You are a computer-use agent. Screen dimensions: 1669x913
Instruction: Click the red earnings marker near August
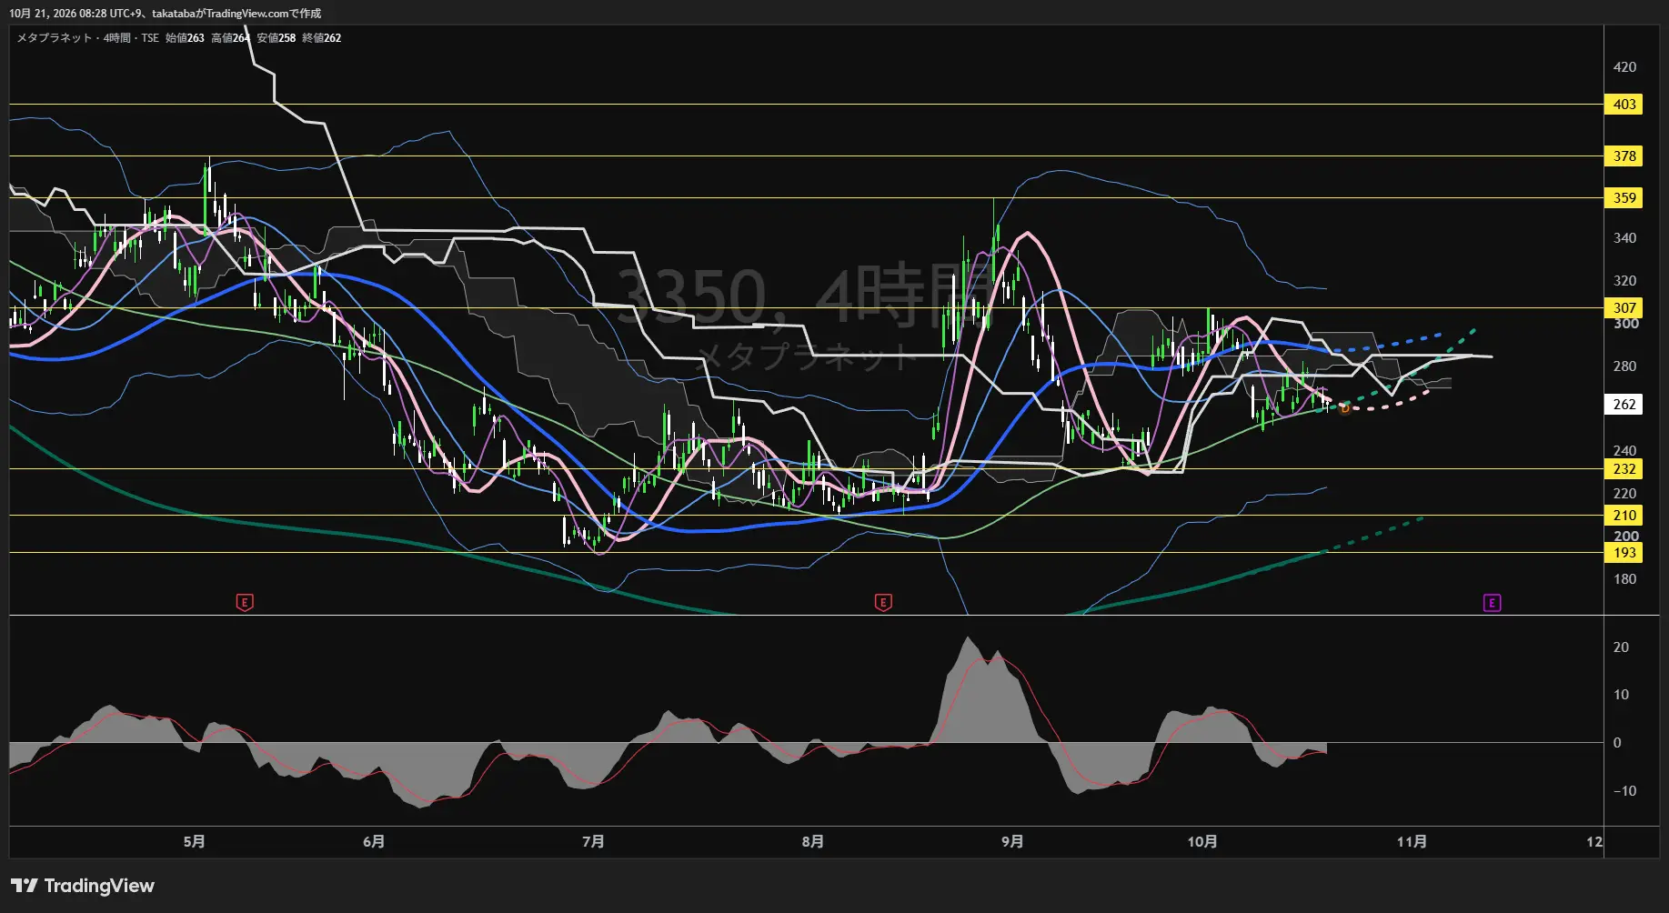point(882,602)
